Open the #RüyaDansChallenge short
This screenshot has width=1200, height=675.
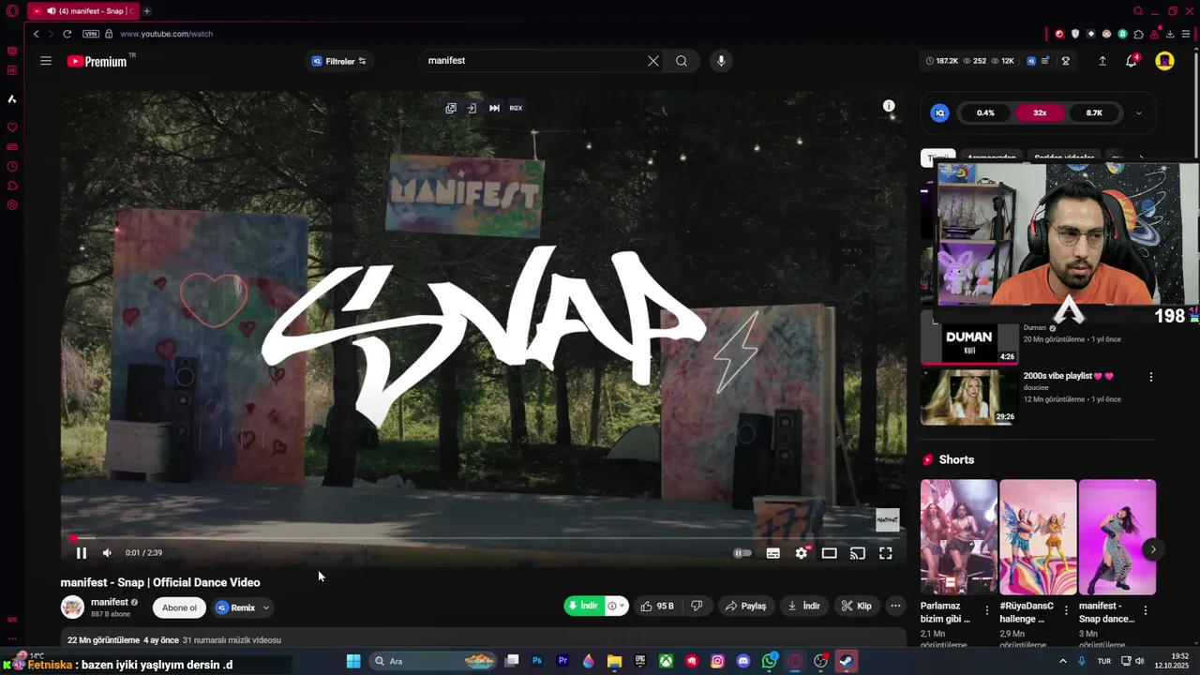(x=1038, y=537)
